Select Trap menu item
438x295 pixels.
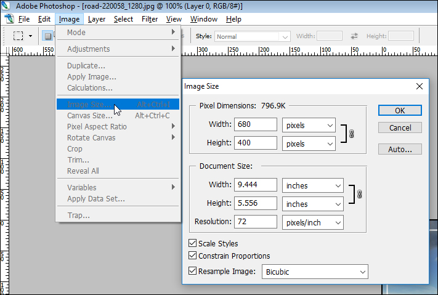(x=118, y=216)
